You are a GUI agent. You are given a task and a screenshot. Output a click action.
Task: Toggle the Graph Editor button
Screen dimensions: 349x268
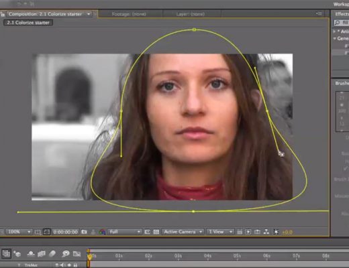(x=77, y=254)
